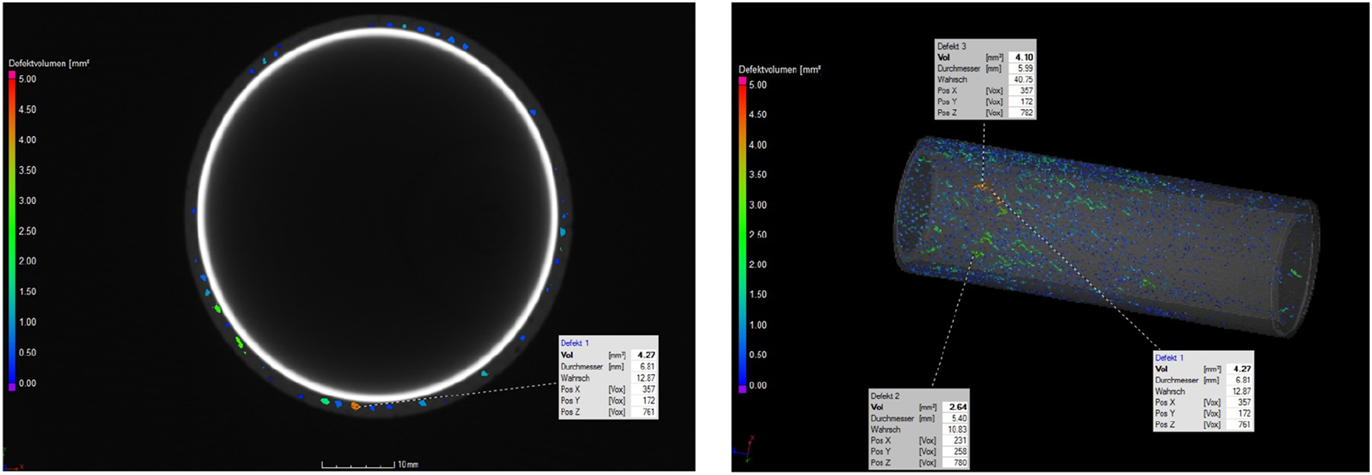
Task: Open the Defekt 1 annotation in 3D view
Action: [1169, 358]
